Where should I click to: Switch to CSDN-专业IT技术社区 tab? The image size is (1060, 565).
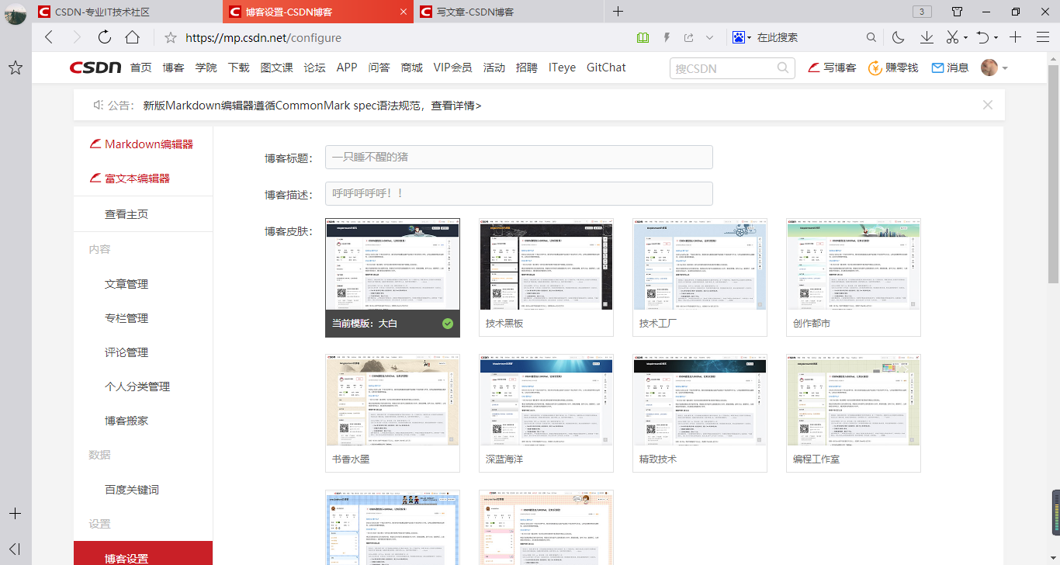coord(127,12)
